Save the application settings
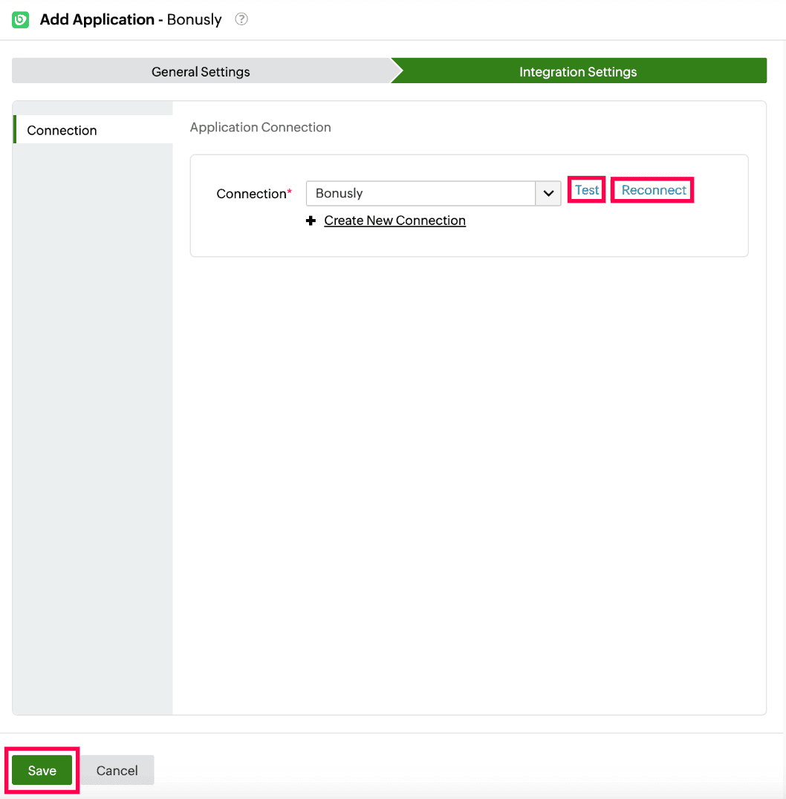This screenshot has height=799, width=786. point(42,770)
